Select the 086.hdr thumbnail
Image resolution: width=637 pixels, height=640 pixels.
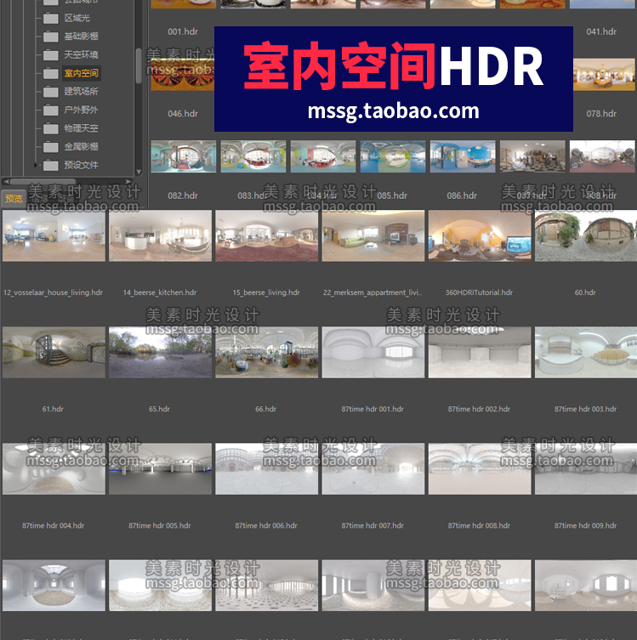click(x=463, y=156)
